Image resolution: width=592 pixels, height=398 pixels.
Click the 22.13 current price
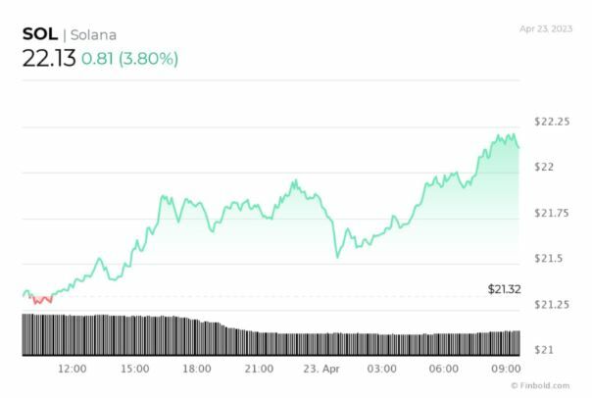click(47, 59)
